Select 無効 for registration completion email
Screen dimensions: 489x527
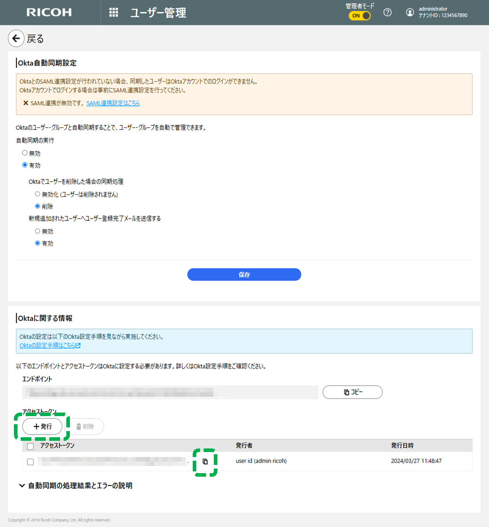38,231
